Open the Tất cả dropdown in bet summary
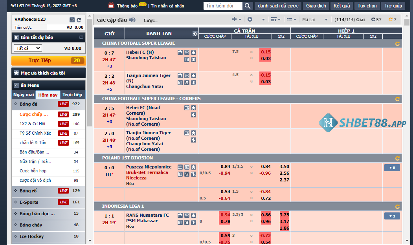Screen dimensions: 413x245 [x=28, y=48]
